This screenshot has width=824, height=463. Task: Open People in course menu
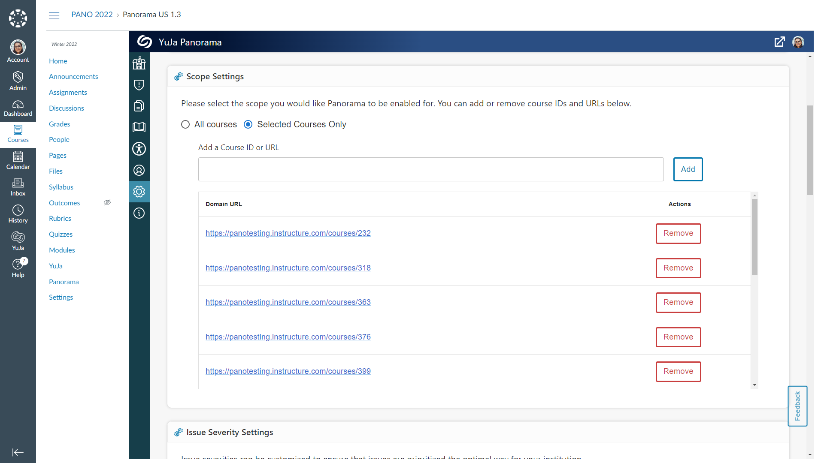pyautogui.click(x=59, y=139)
